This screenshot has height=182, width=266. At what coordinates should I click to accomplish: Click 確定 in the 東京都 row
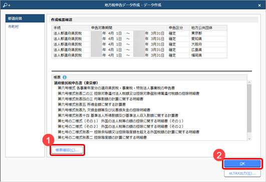click(x=172, y=33)
